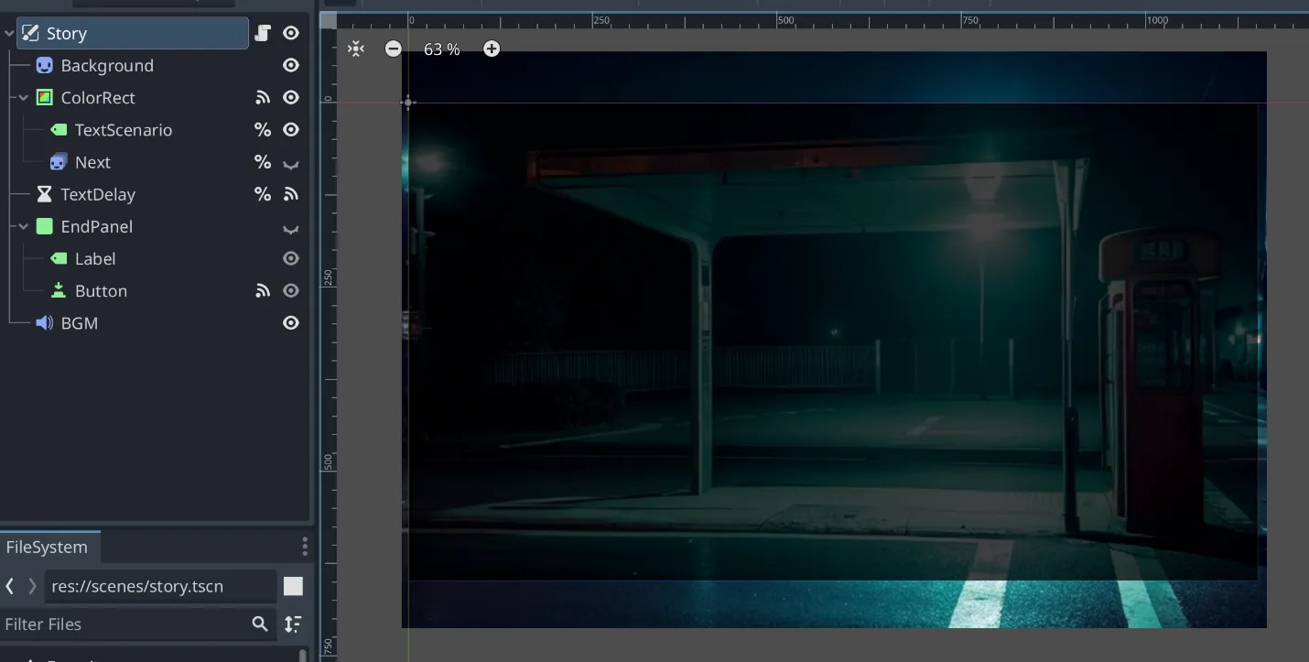The width and height of the screenshot is (1309, 662).
Task: Open the script attached to Story node
Action: pos(263,33)
